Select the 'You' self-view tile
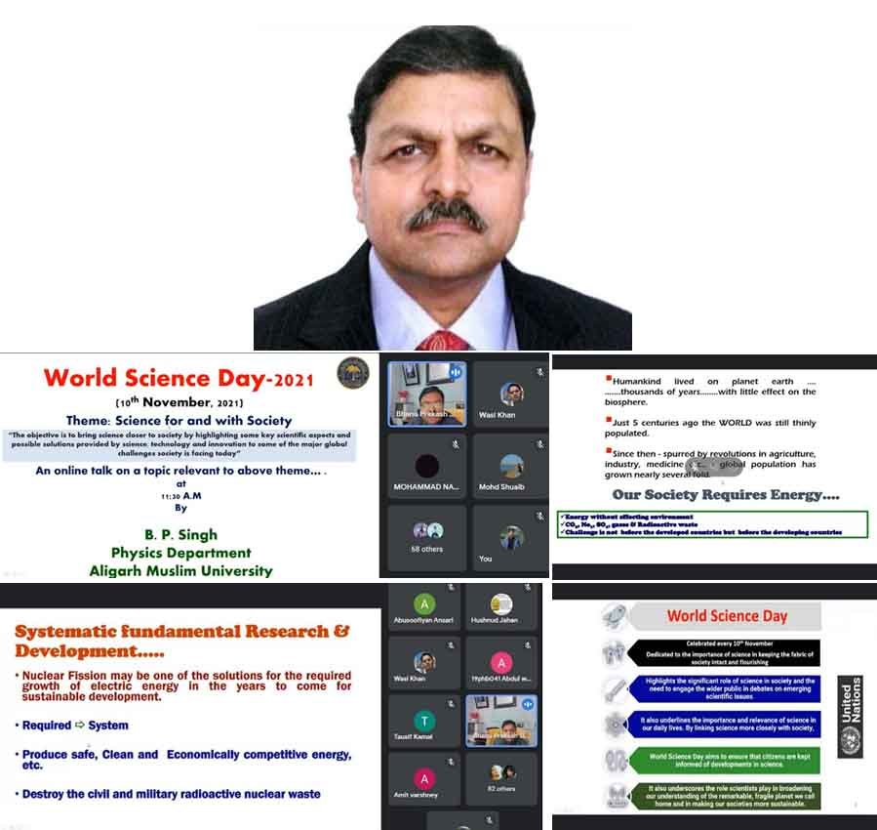The width and height of the screenshot is (877, 830). point(511,539)
